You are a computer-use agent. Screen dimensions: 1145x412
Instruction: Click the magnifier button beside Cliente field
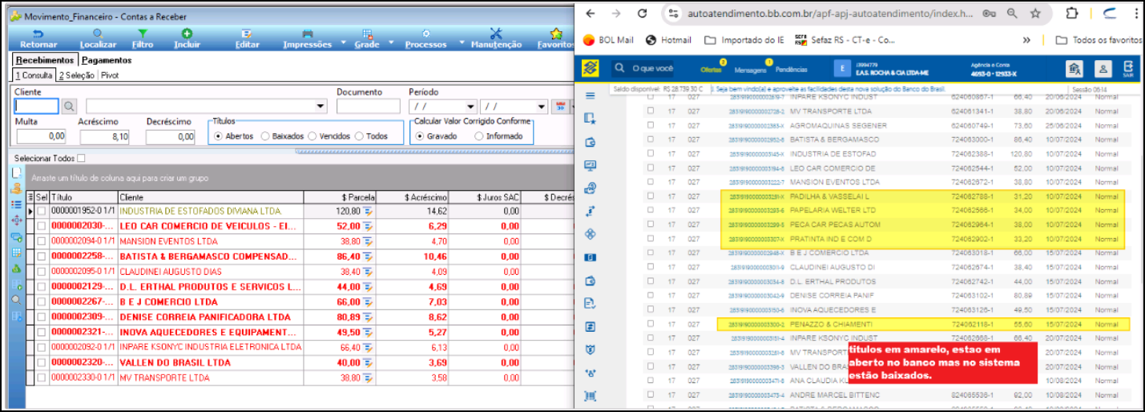pyautogui.click(x=69, y=106)
